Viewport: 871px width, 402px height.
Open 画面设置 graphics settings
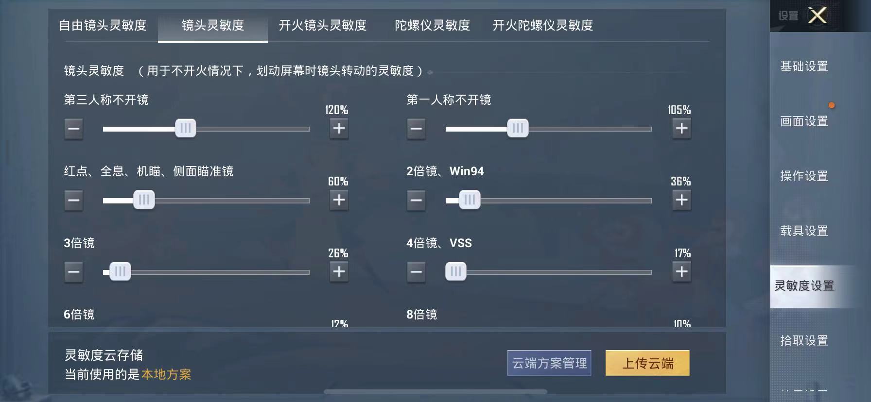[804, 121]
